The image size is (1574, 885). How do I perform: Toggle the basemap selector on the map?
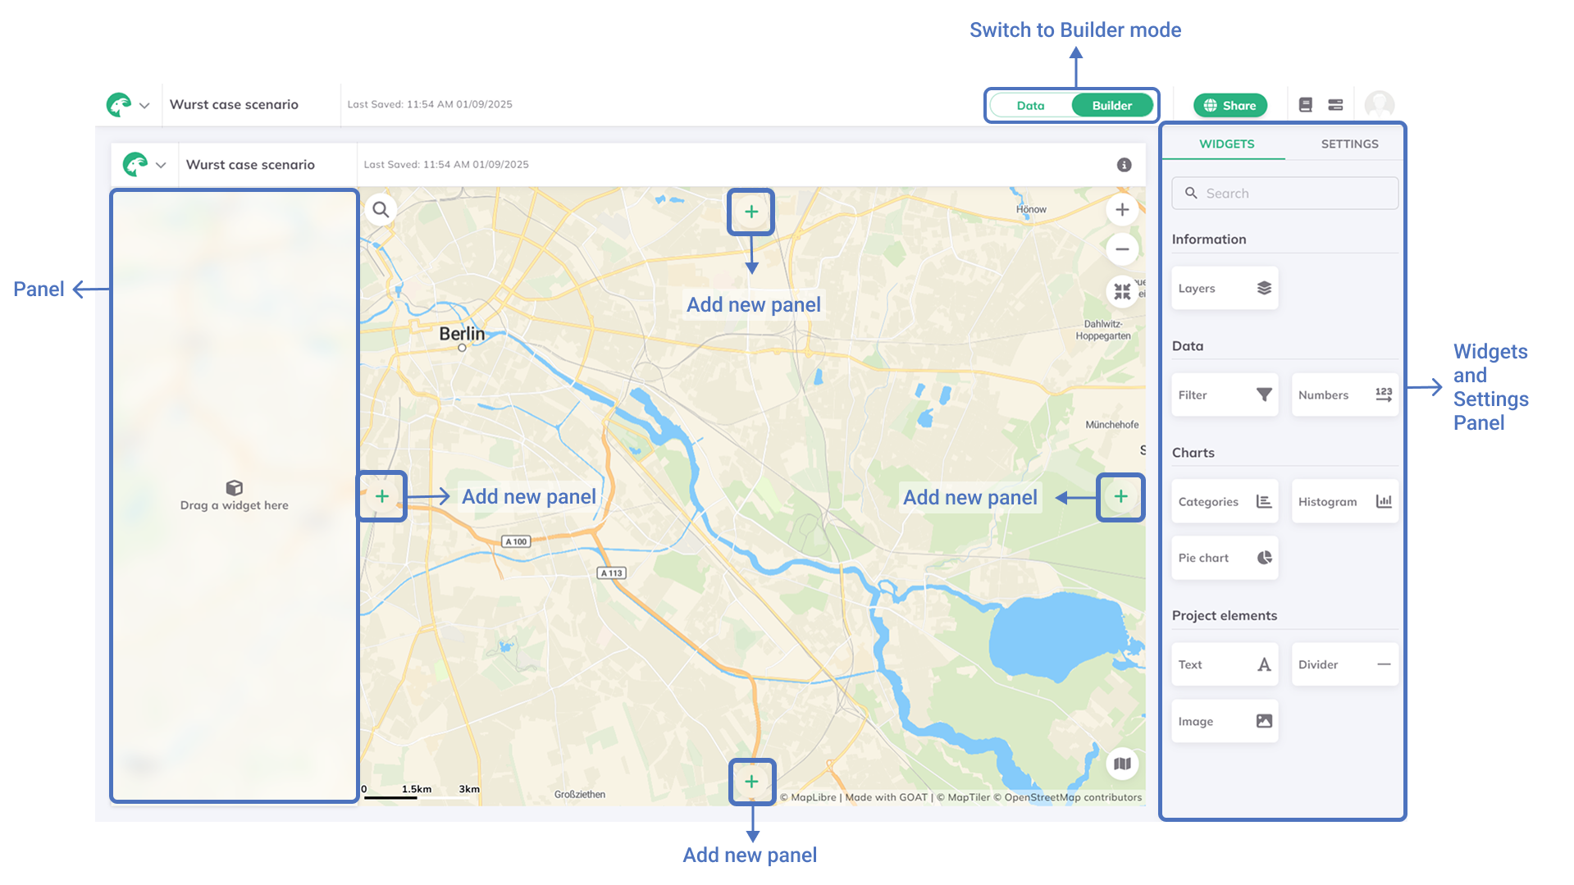tap(1121, 763)
